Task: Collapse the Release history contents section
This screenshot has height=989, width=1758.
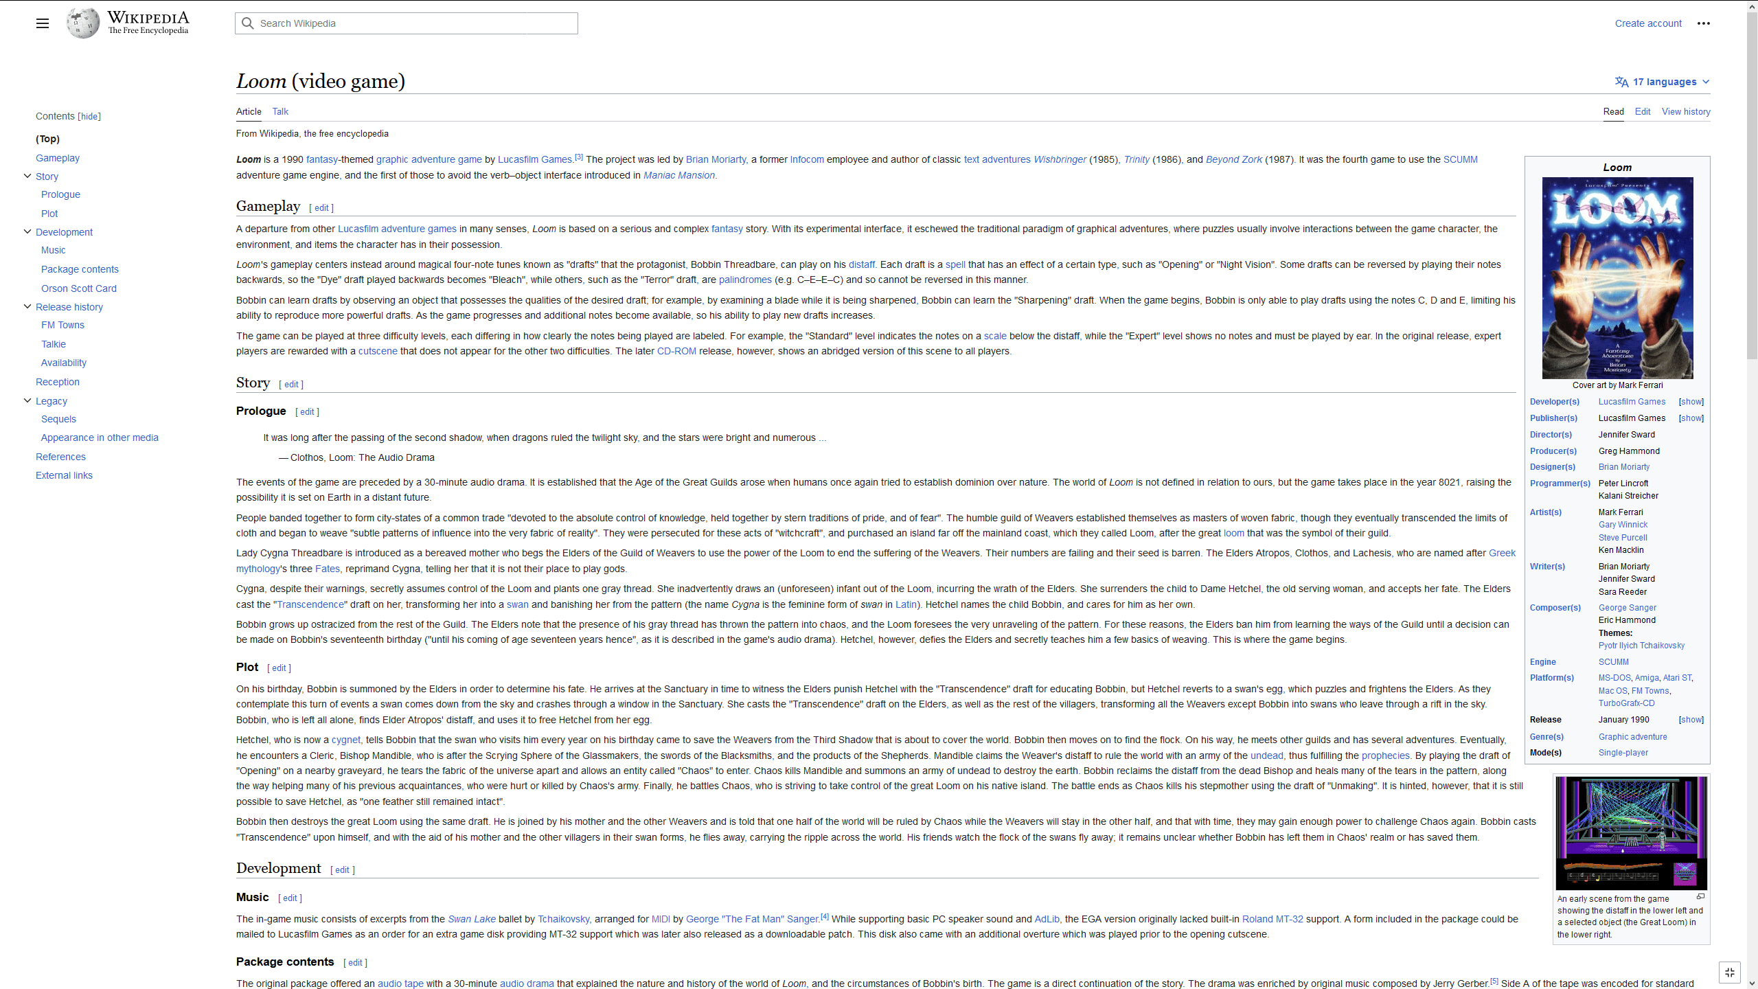Action: [27, 306]
